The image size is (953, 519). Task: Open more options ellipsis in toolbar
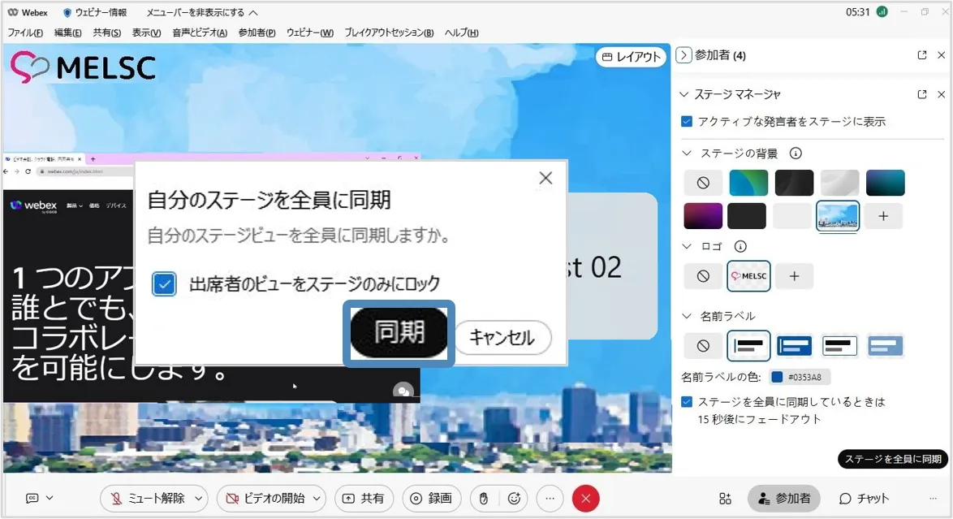point(550,499)
